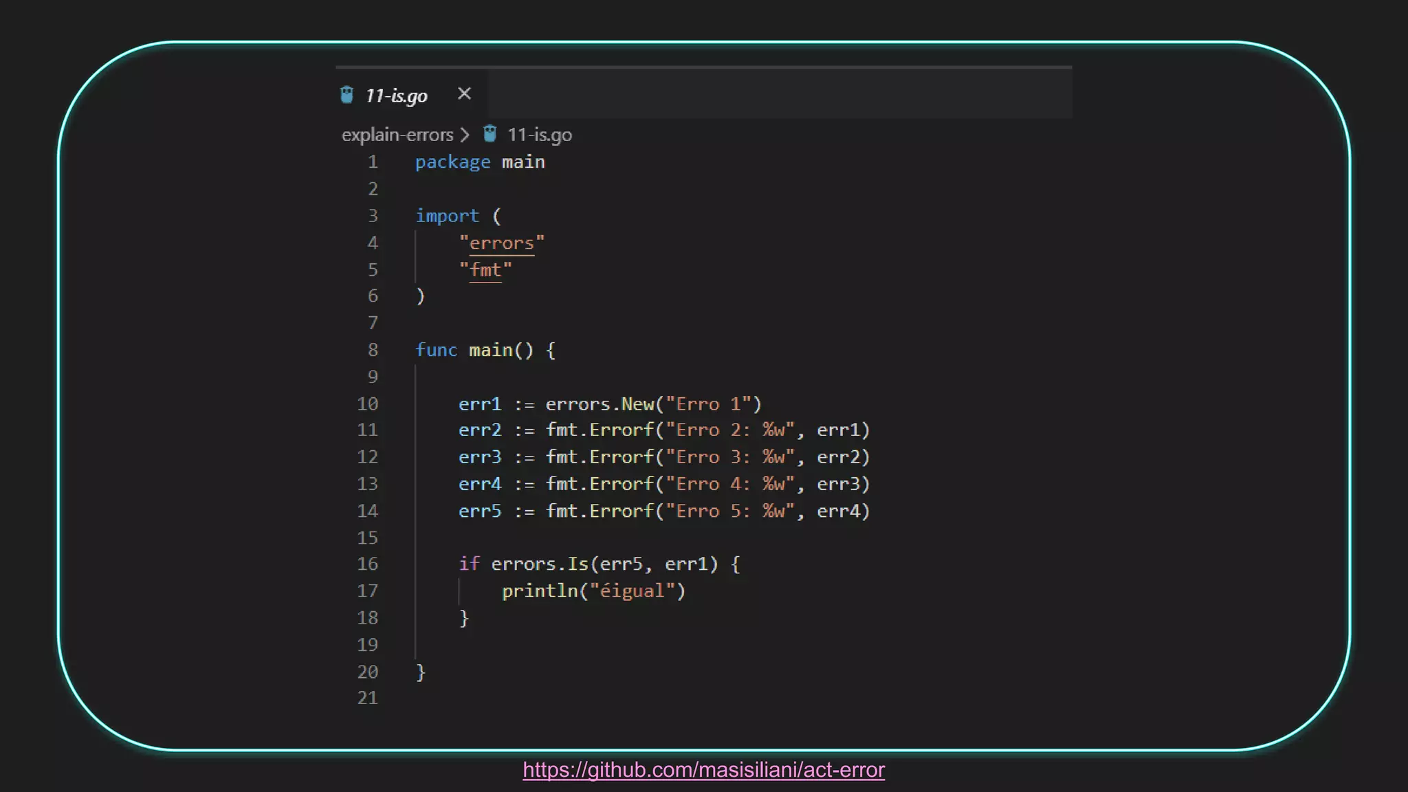Click the closing brace on line 18
1408x792 pixels.
coord(464,618)
